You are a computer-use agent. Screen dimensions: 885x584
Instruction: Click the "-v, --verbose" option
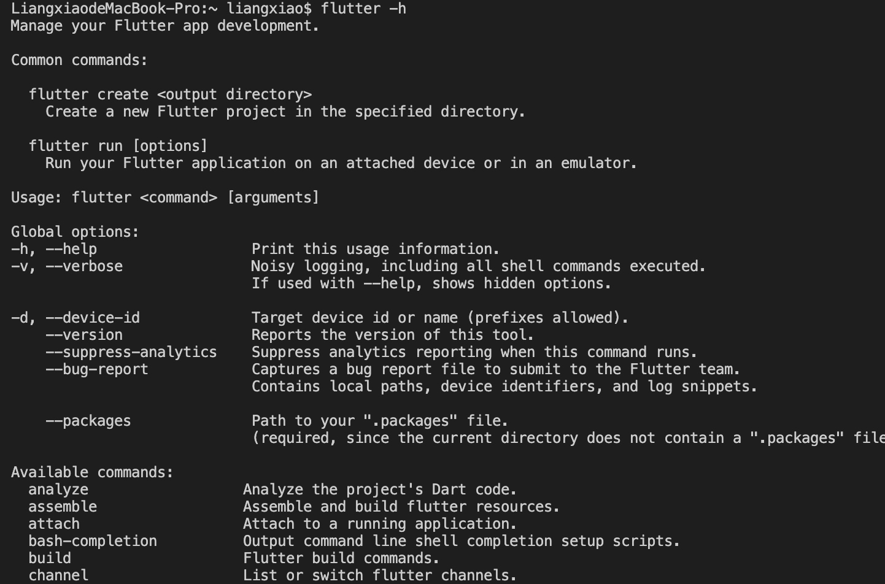tap(67, 266)
